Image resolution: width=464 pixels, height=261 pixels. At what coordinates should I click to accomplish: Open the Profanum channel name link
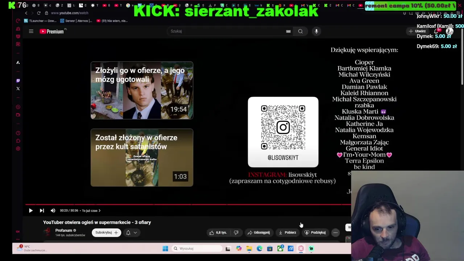pyautogui.click(x=64, y=231)
